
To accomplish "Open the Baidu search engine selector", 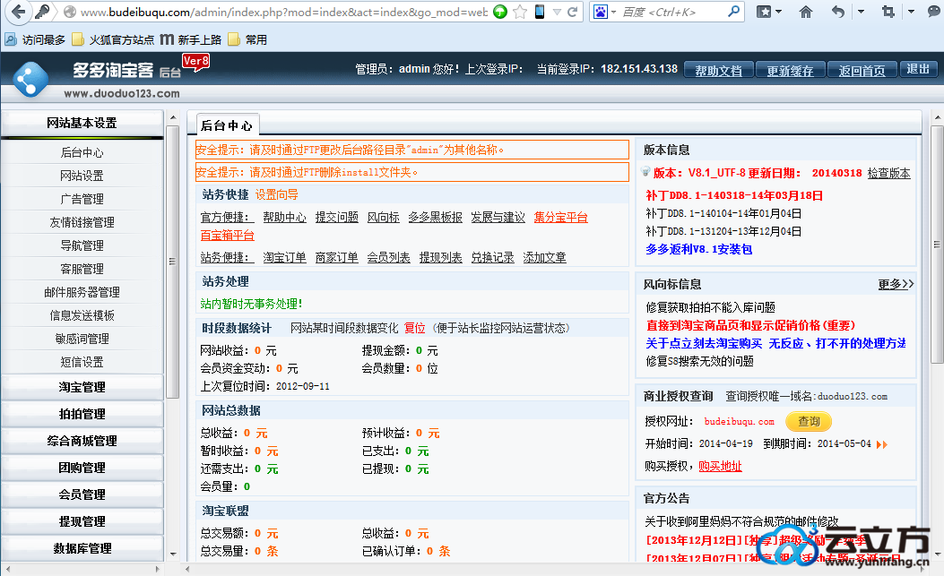I will (604, 12).
